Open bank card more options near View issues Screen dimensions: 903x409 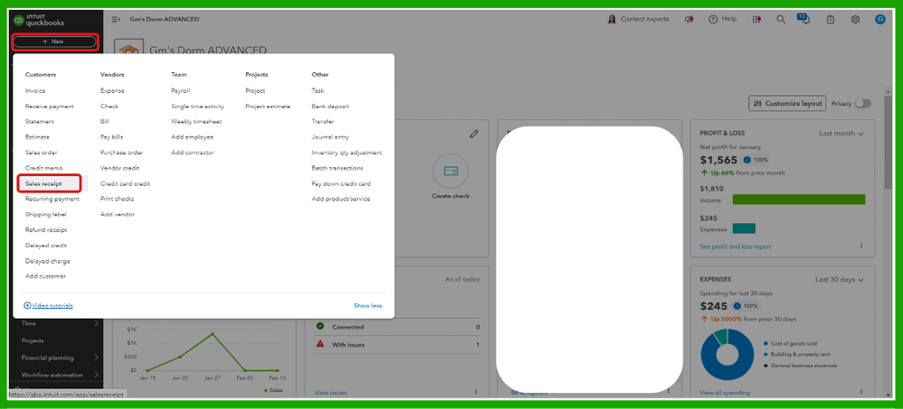(475, 392)
